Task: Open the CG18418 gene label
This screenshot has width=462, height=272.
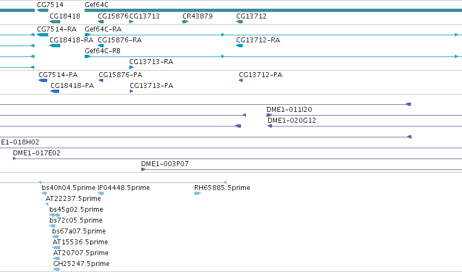Action: click(x=65, y=16)
